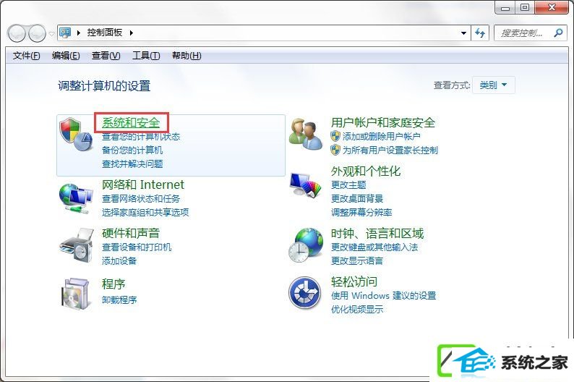Click the 调整屏幕分辨率 link
The width and height of the screenshot is (574, 382).
tap(361, 213)
